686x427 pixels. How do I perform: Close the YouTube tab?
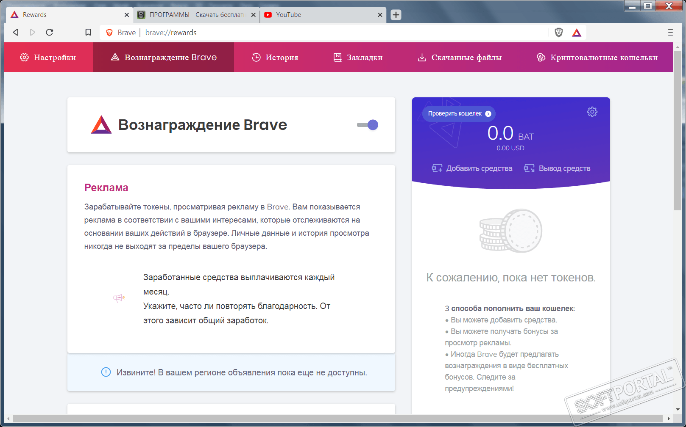pos(380,15)
